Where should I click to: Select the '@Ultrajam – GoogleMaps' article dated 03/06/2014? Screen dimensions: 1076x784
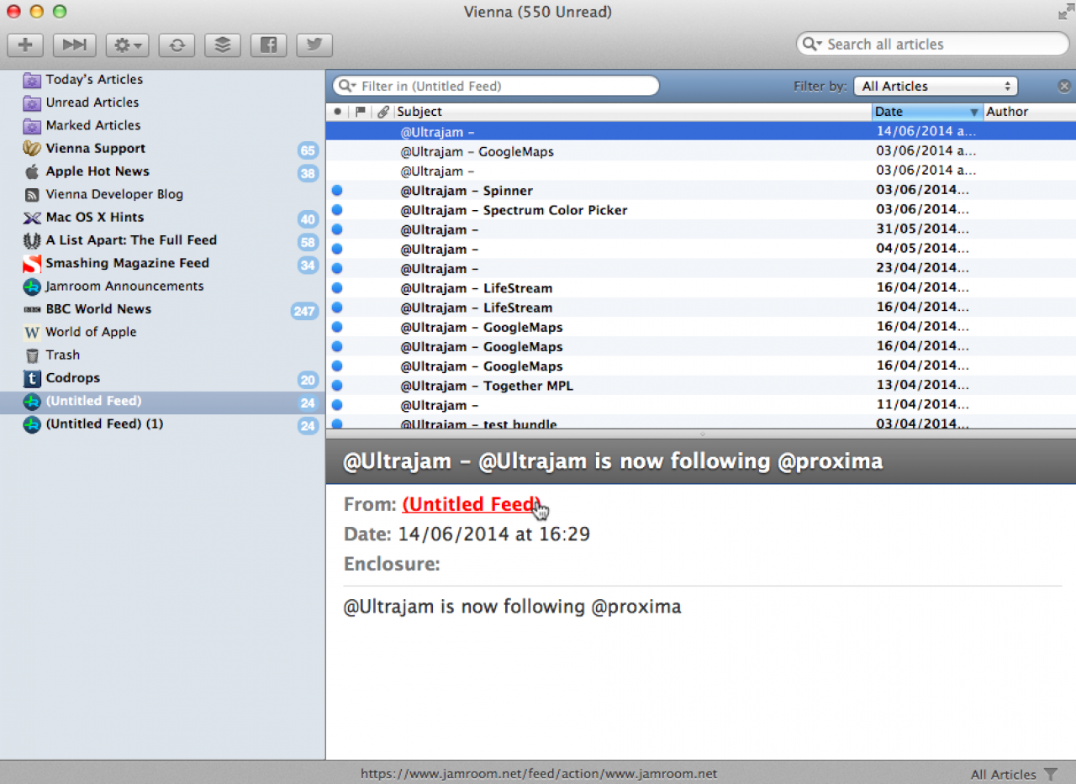coord(477,152)
